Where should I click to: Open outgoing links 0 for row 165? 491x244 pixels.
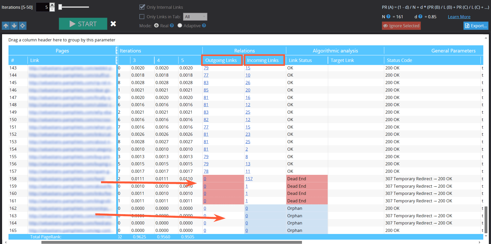click(x=205, y=230)
